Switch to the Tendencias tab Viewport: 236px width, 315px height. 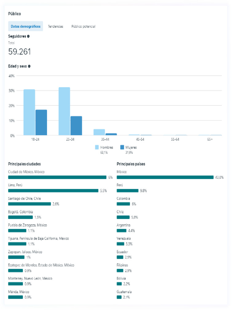pos(56,26)
